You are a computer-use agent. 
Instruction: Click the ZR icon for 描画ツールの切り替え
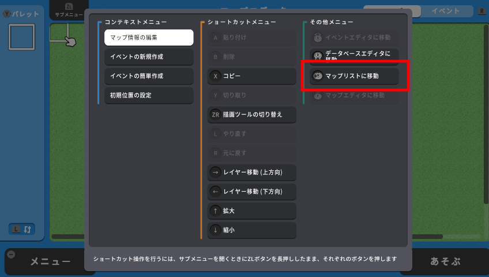coord(215,115)
